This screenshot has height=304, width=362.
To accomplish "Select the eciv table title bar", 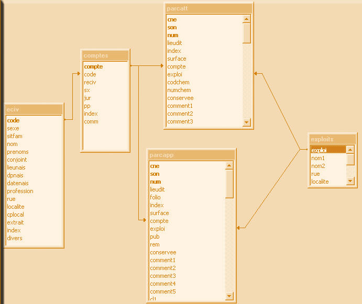I will [x=34, y=109].
